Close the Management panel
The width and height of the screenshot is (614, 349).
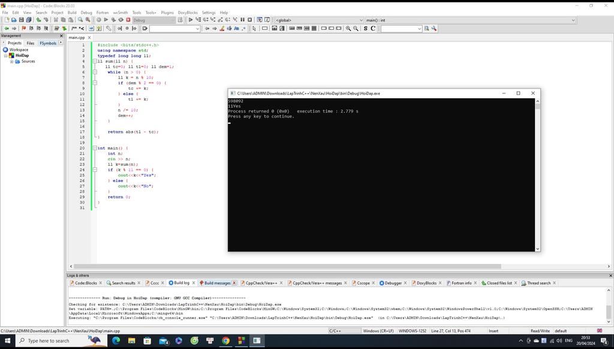(61, 35)
